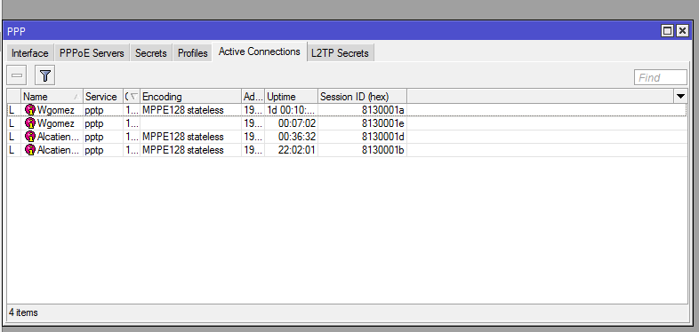Click MPPE128 stateless in row 8130001a
Screen dimensions: 699x332
coord(183,110)
